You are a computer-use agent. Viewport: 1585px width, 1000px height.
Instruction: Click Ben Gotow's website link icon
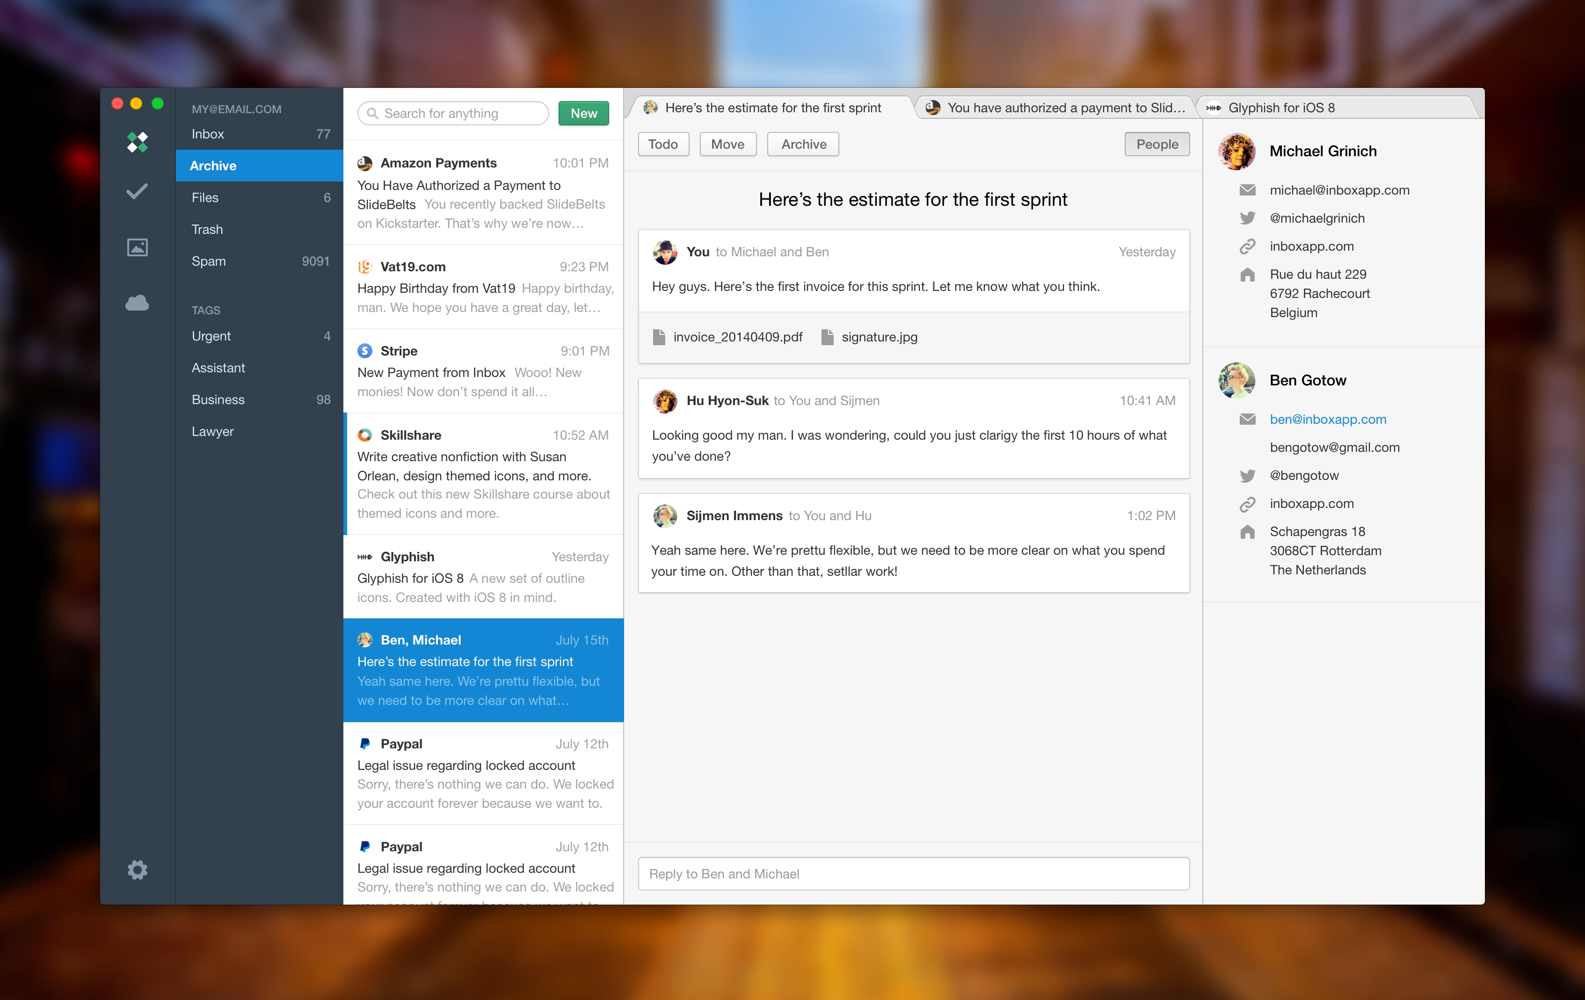point(1247,504)
